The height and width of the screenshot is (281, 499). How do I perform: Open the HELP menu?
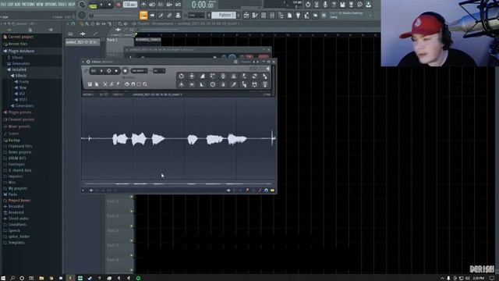(72, 5)
